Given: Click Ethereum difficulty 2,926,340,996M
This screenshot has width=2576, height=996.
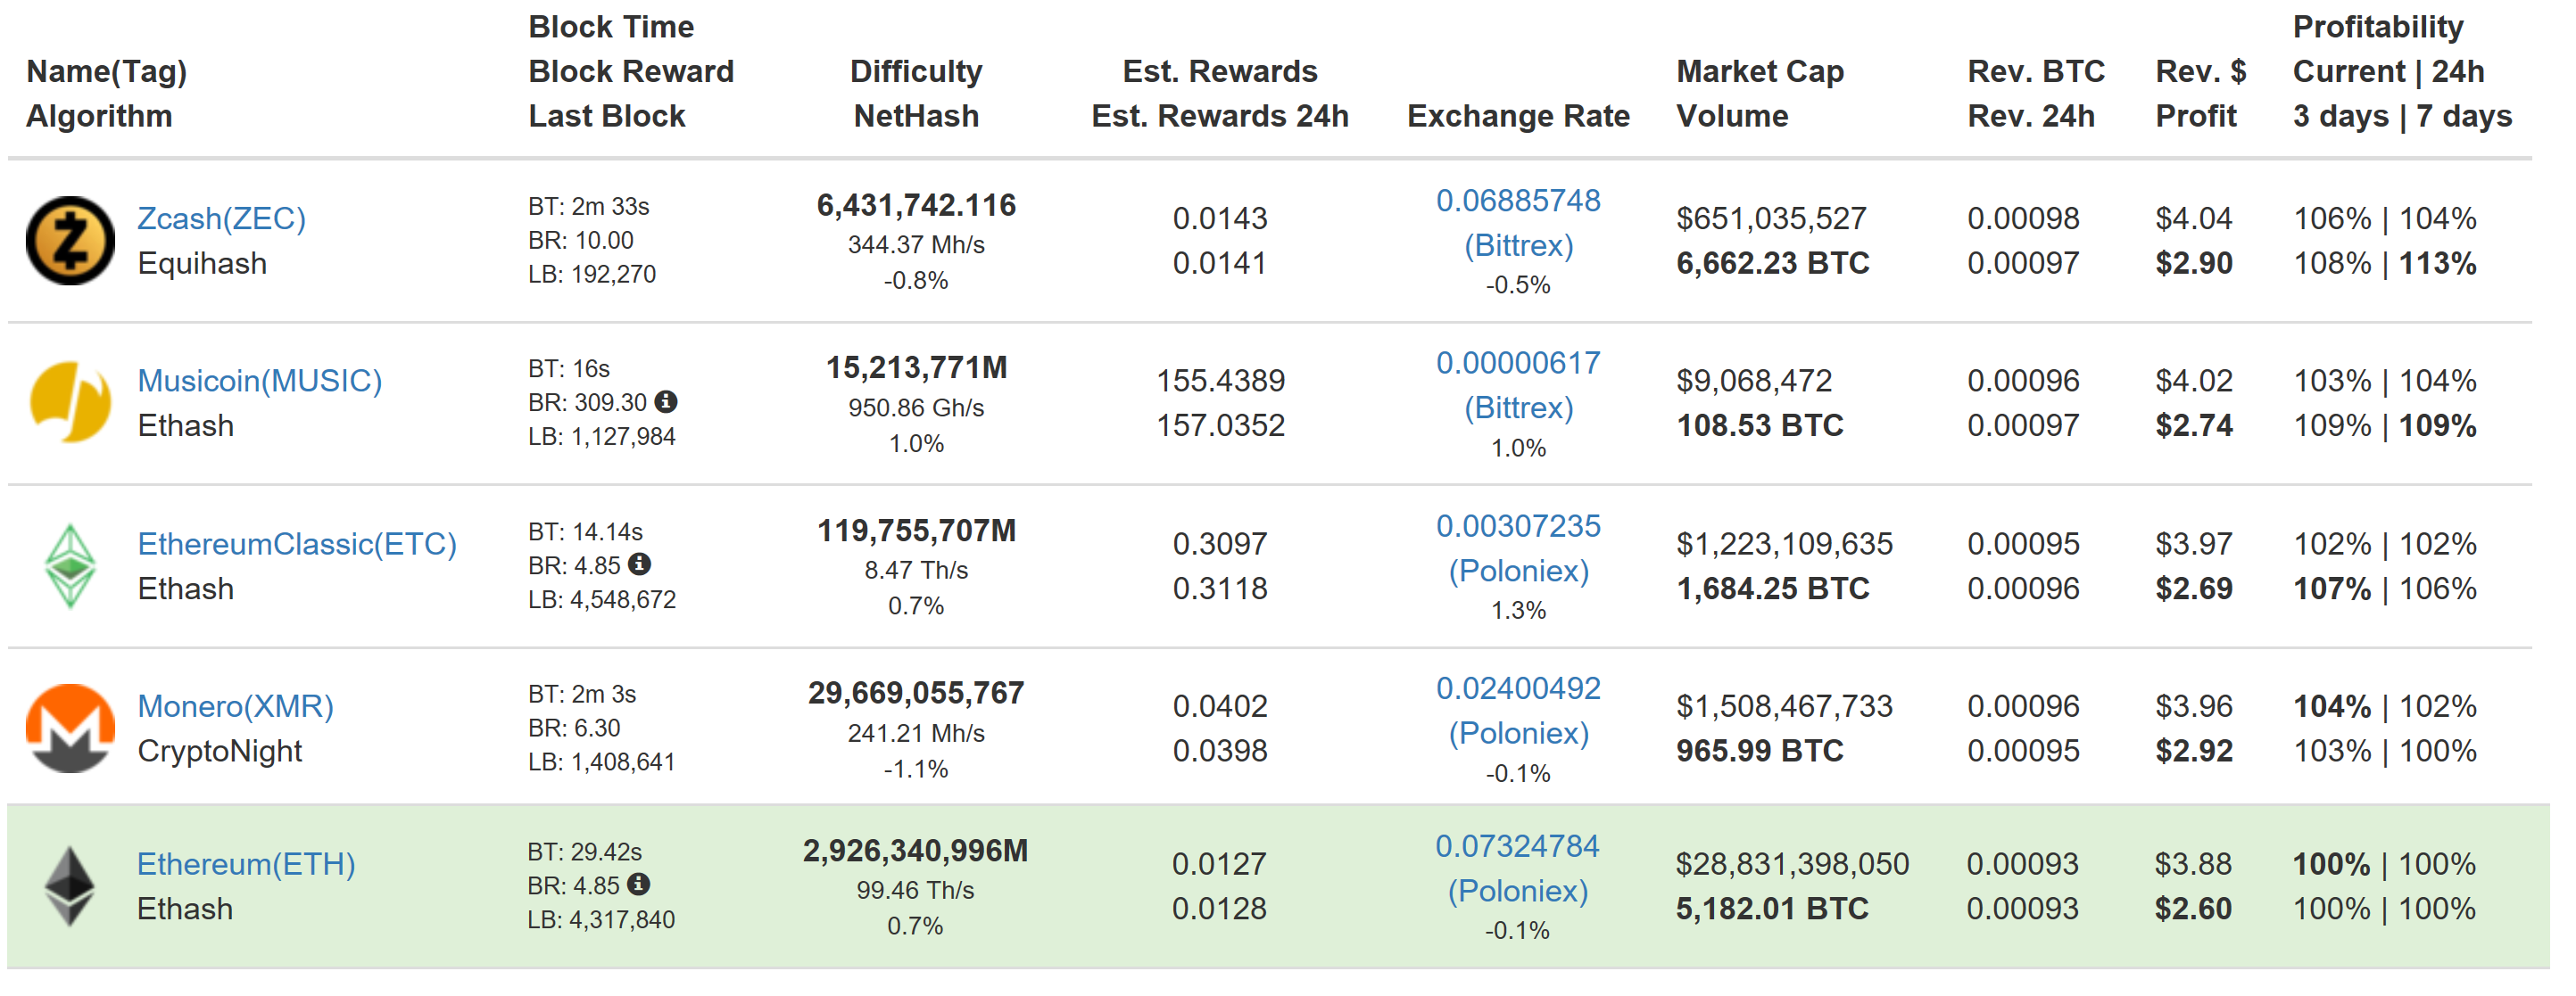Looking at the screenshot, I should [915, 852].
